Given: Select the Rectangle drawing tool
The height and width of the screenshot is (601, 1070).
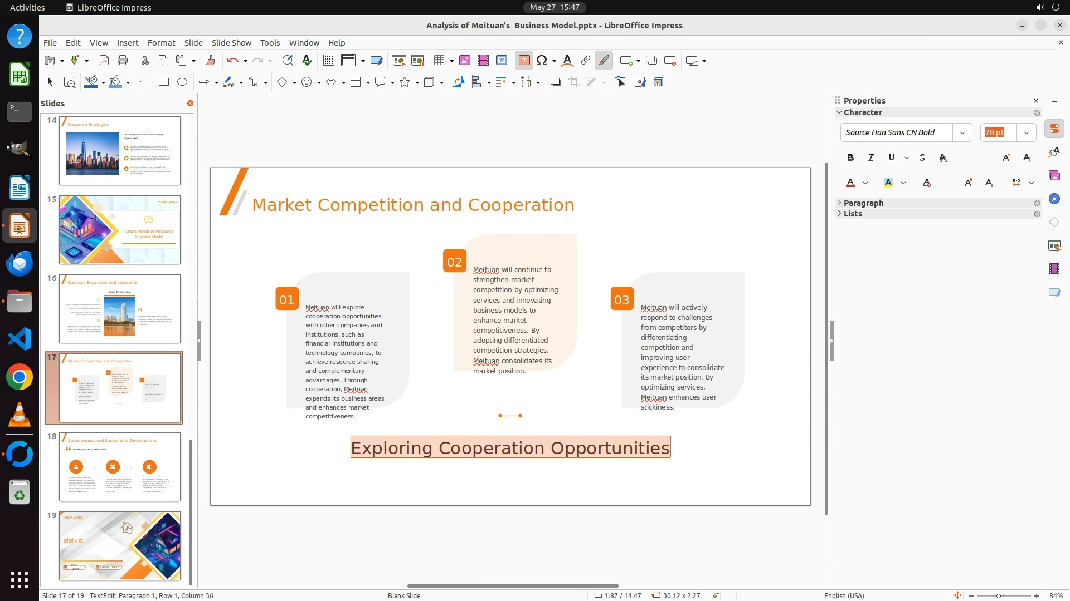Looking at the screenshot, I should (x=164, y=82).
